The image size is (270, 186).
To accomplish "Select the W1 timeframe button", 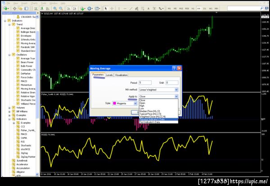I will (x=211, y=9).
